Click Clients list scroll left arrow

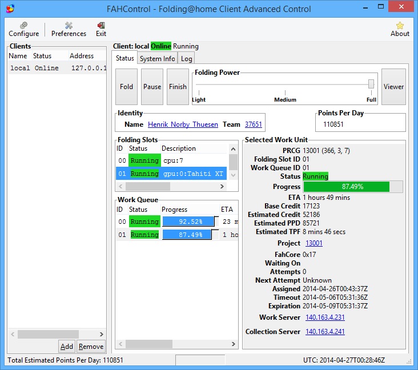(x=13, y=334)
